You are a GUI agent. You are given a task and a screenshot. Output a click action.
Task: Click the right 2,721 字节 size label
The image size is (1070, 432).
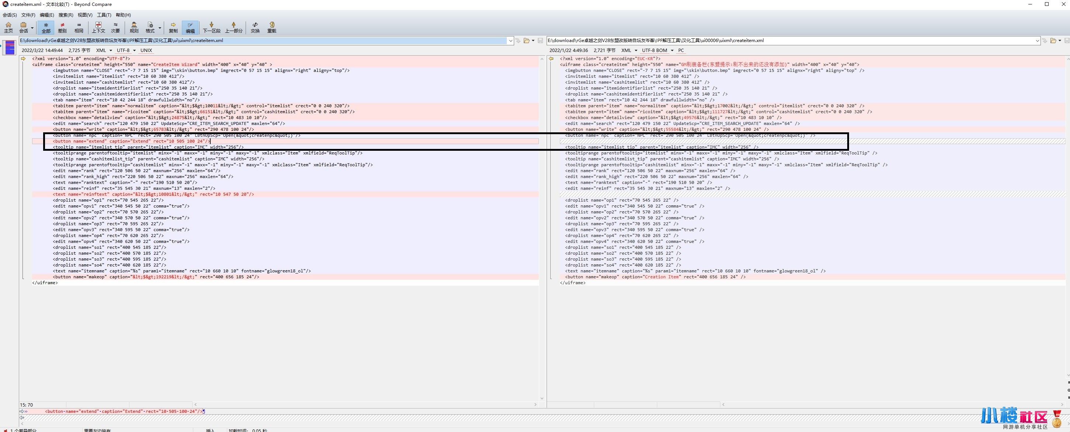(605, 50)
